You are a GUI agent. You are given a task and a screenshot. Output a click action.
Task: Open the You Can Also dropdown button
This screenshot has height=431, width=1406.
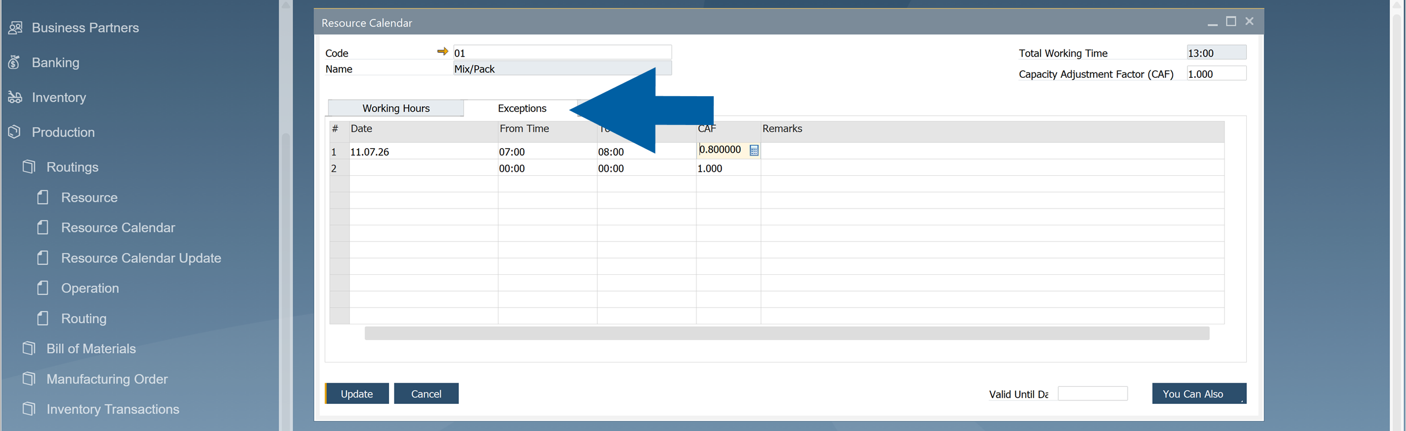click(1199, 394)
